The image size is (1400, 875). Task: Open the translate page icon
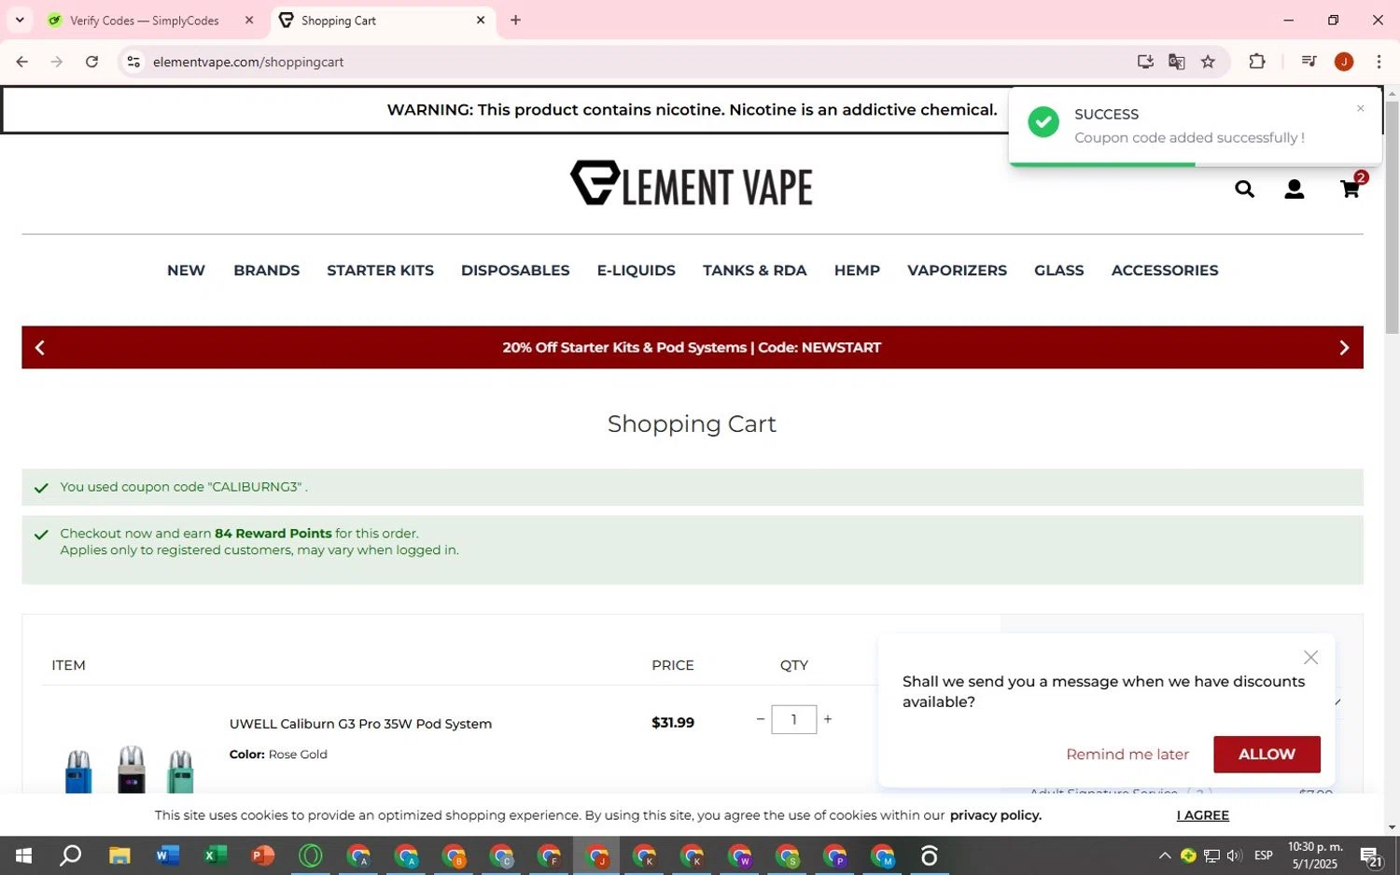tap(1176, 62)
